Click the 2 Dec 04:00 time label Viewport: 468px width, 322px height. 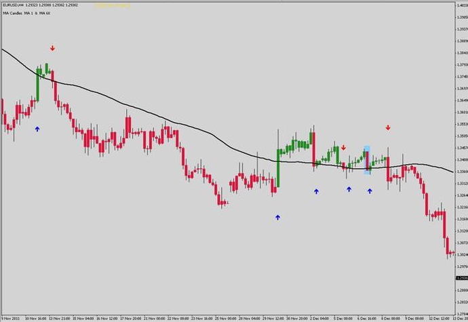pyautogui.click(x=320, y=318)
